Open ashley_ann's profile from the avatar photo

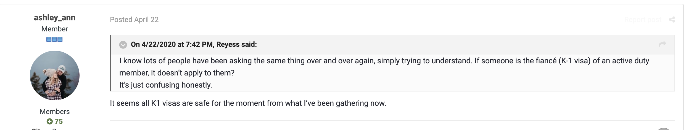click(55, 75)
